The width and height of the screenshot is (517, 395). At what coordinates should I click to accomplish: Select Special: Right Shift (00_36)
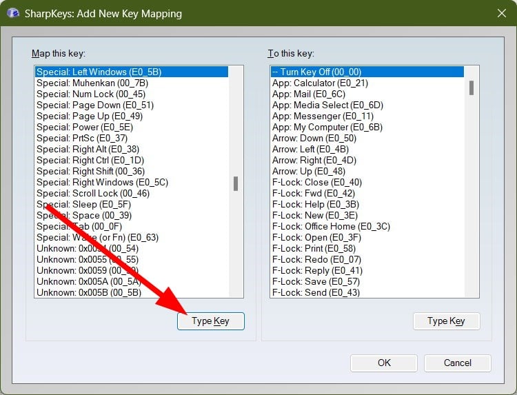coord(132,172)
